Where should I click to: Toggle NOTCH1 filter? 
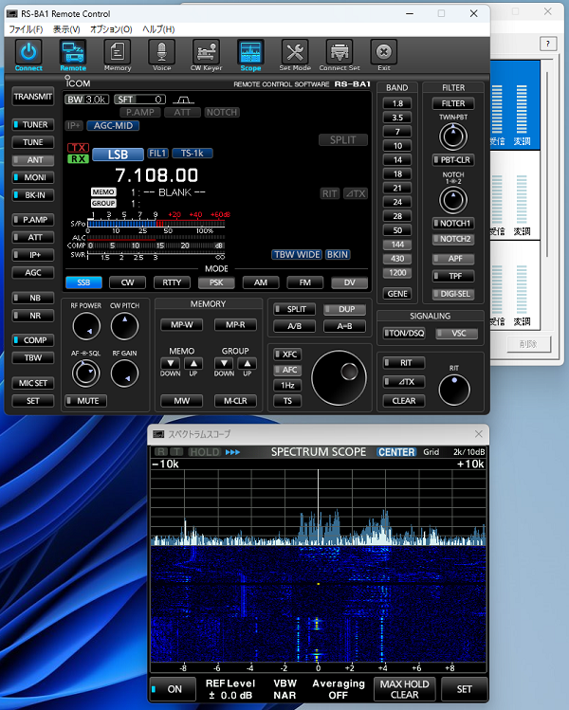click(453, 223)
